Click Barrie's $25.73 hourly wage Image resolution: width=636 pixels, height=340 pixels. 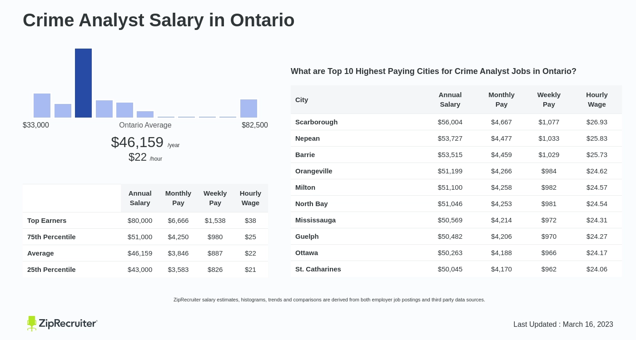click(597, 154)
